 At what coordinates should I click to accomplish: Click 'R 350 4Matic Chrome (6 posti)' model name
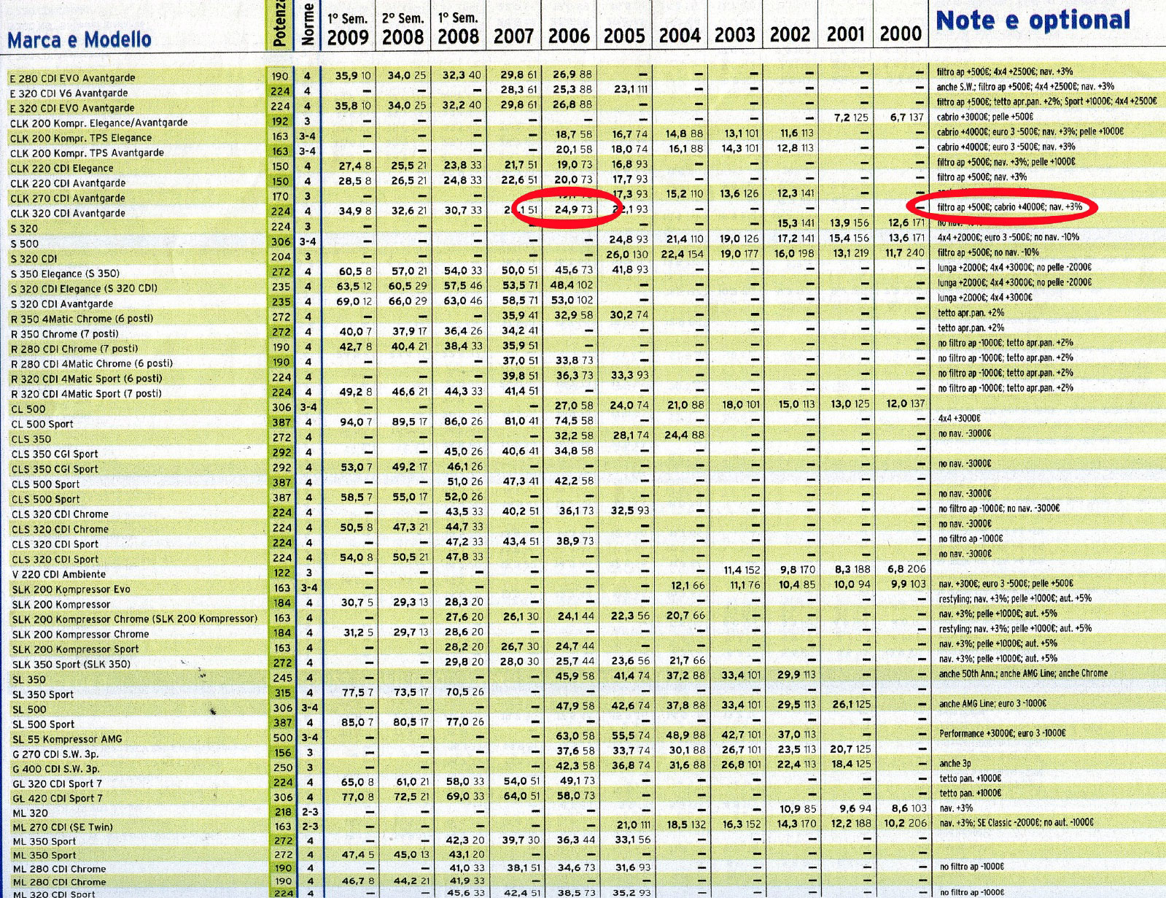pyautogui.click(x=82, y=320)
